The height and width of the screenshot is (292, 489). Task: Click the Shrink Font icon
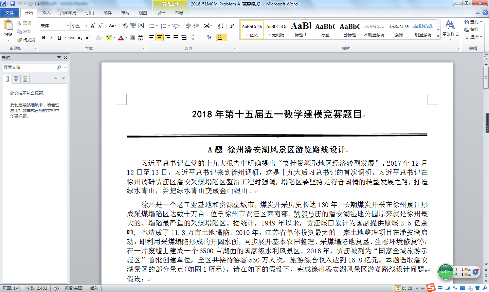100,26
